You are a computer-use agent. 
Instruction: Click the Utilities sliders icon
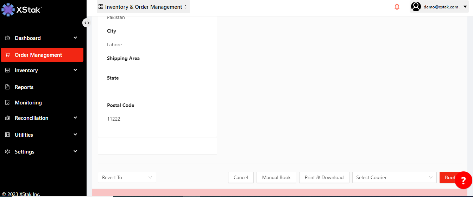[x=7, y=135]
